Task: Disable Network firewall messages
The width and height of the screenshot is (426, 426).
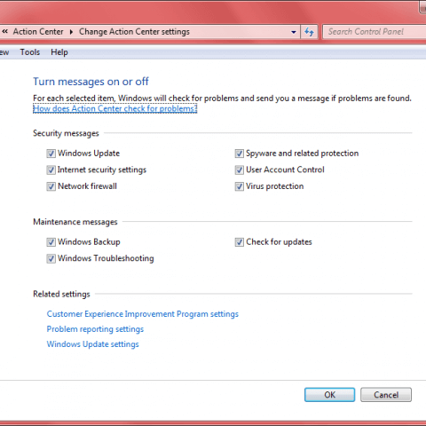Action: [x=51, y=186]
